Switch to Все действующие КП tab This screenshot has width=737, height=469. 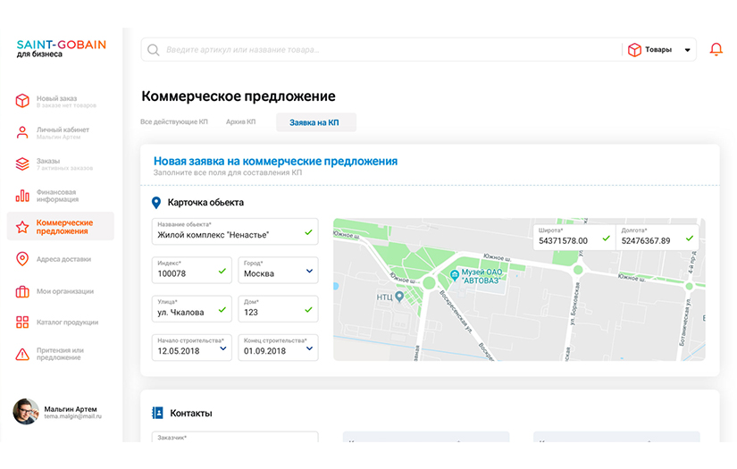click(x=174, y=121)
